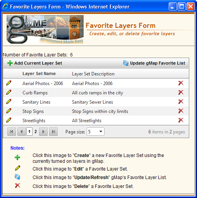Click Add Current Layer Set
The height and width of the screenshot is (198, 197).
(x=35, y=63)
